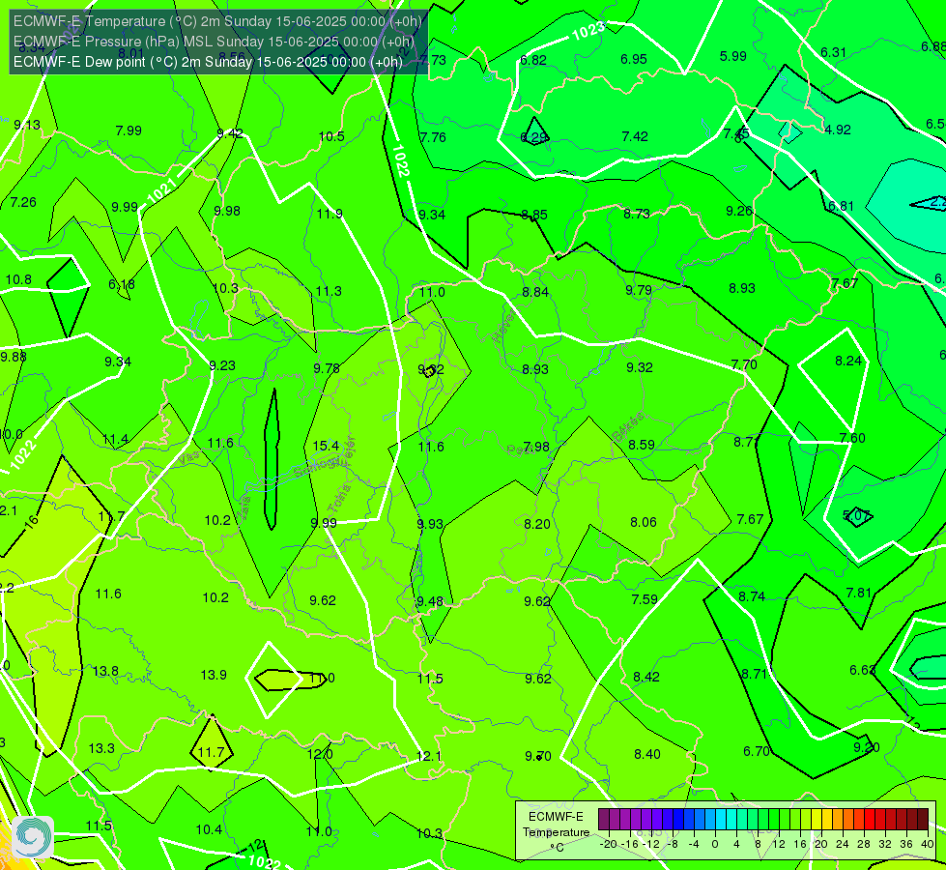Click the purple swatch above legend label -20
Screen dimensions: 946x870
(604, 820)
